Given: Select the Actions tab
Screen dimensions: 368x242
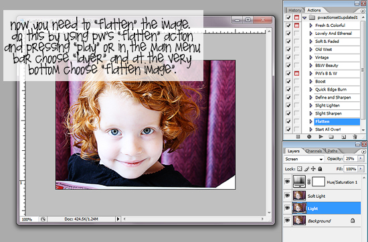Looking at the screenshot, I should pyautogui.click(x=314, y=10).
